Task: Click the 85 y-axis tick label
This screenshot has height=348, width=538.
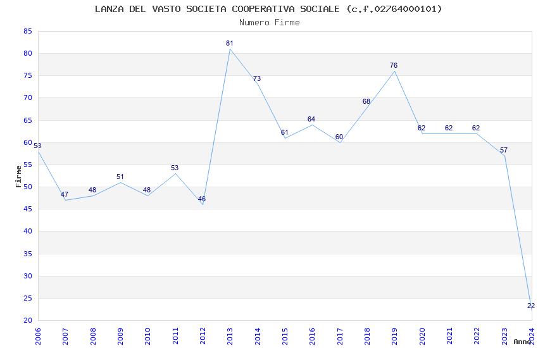Action: (28, 31)
